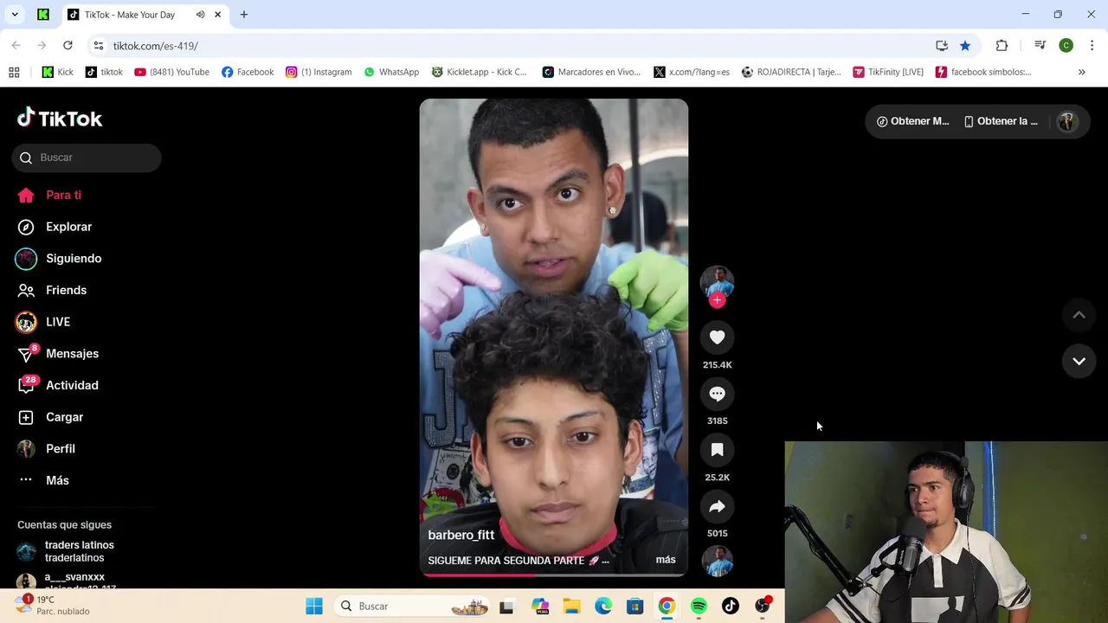Open the barbero_fitt username on the video
Screen dimensions: 1108x623
pyautogui.click(x=461, y=535)
